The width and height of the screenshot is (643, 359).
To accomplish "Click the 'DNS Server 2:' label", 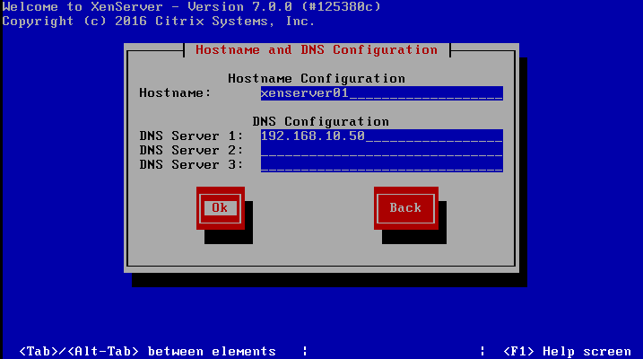I will pyautogui.click(x=191, y=151).
